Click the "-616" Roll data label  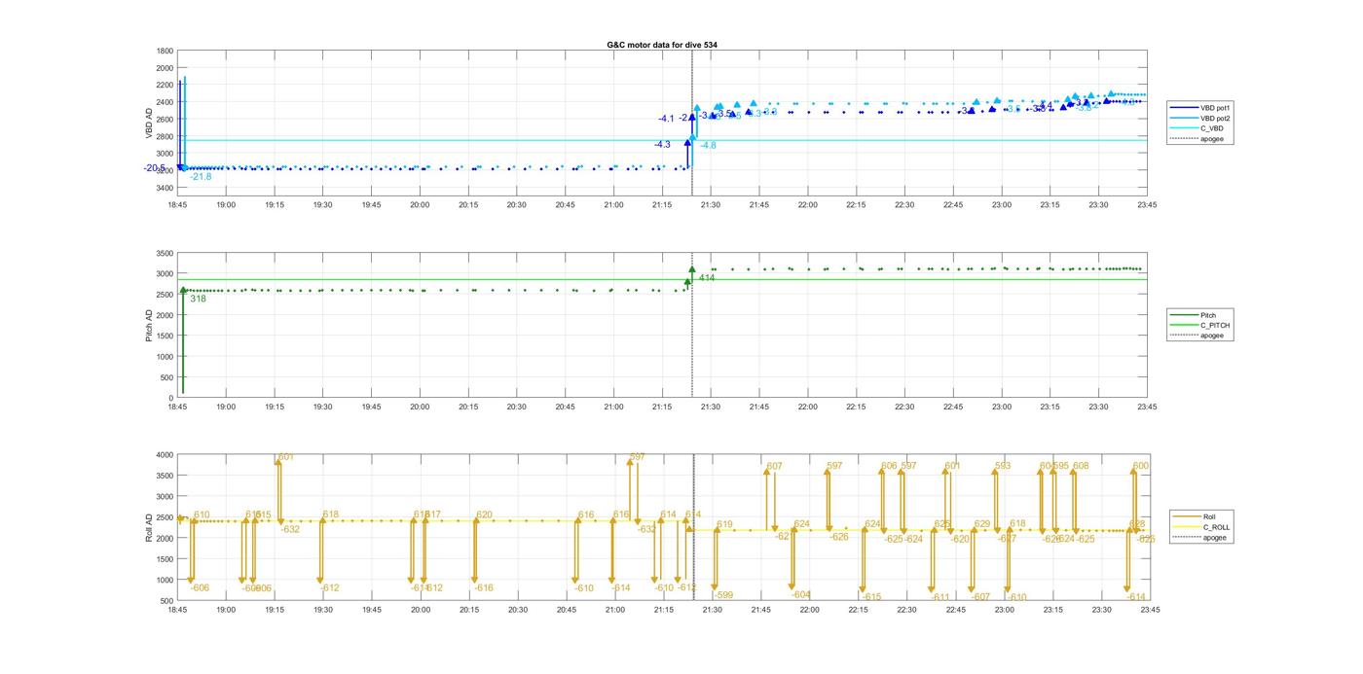click(484, 588)
